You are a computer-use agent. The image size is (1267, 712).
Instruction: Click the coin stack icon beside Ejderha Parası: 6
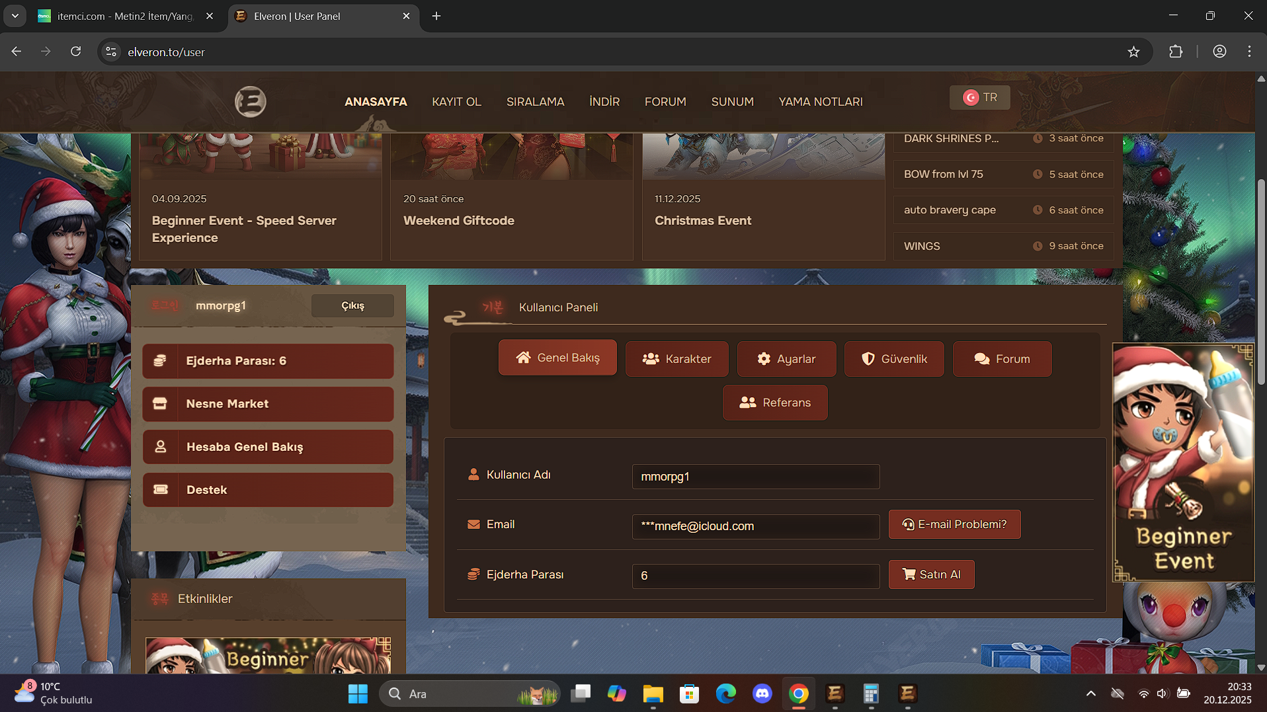[160, 361]
